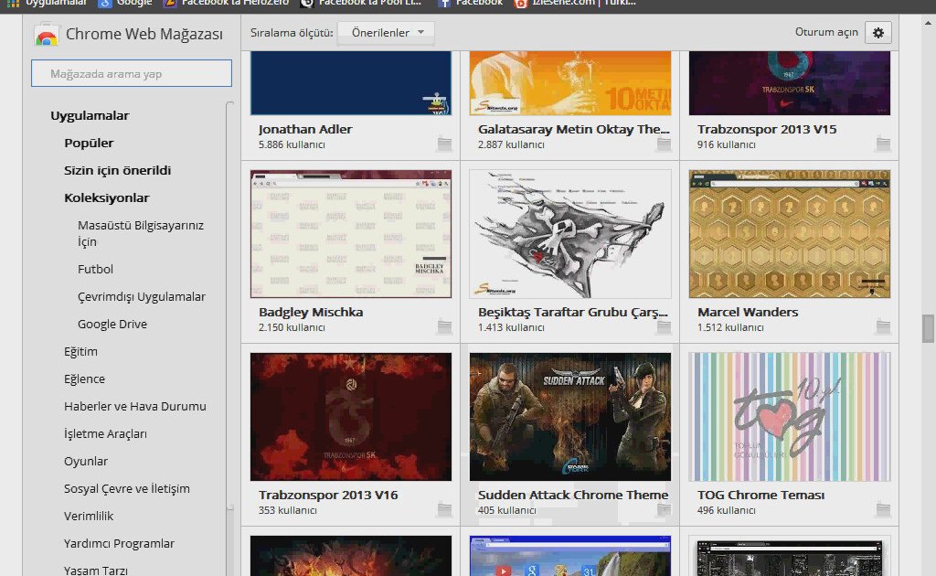
Task: Open Sizin için önerildi section
Action: click(118, 171)
